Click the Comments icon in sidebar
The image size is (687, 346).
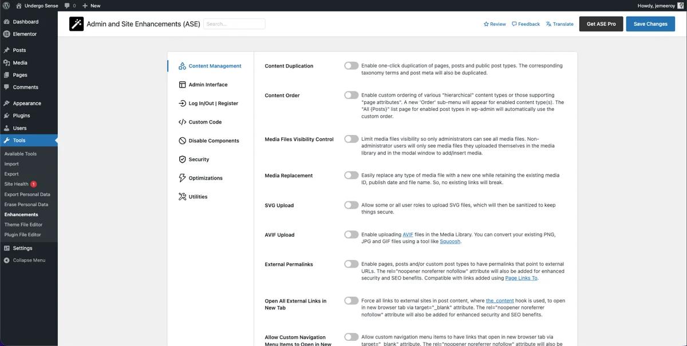[x=6, y=87]
